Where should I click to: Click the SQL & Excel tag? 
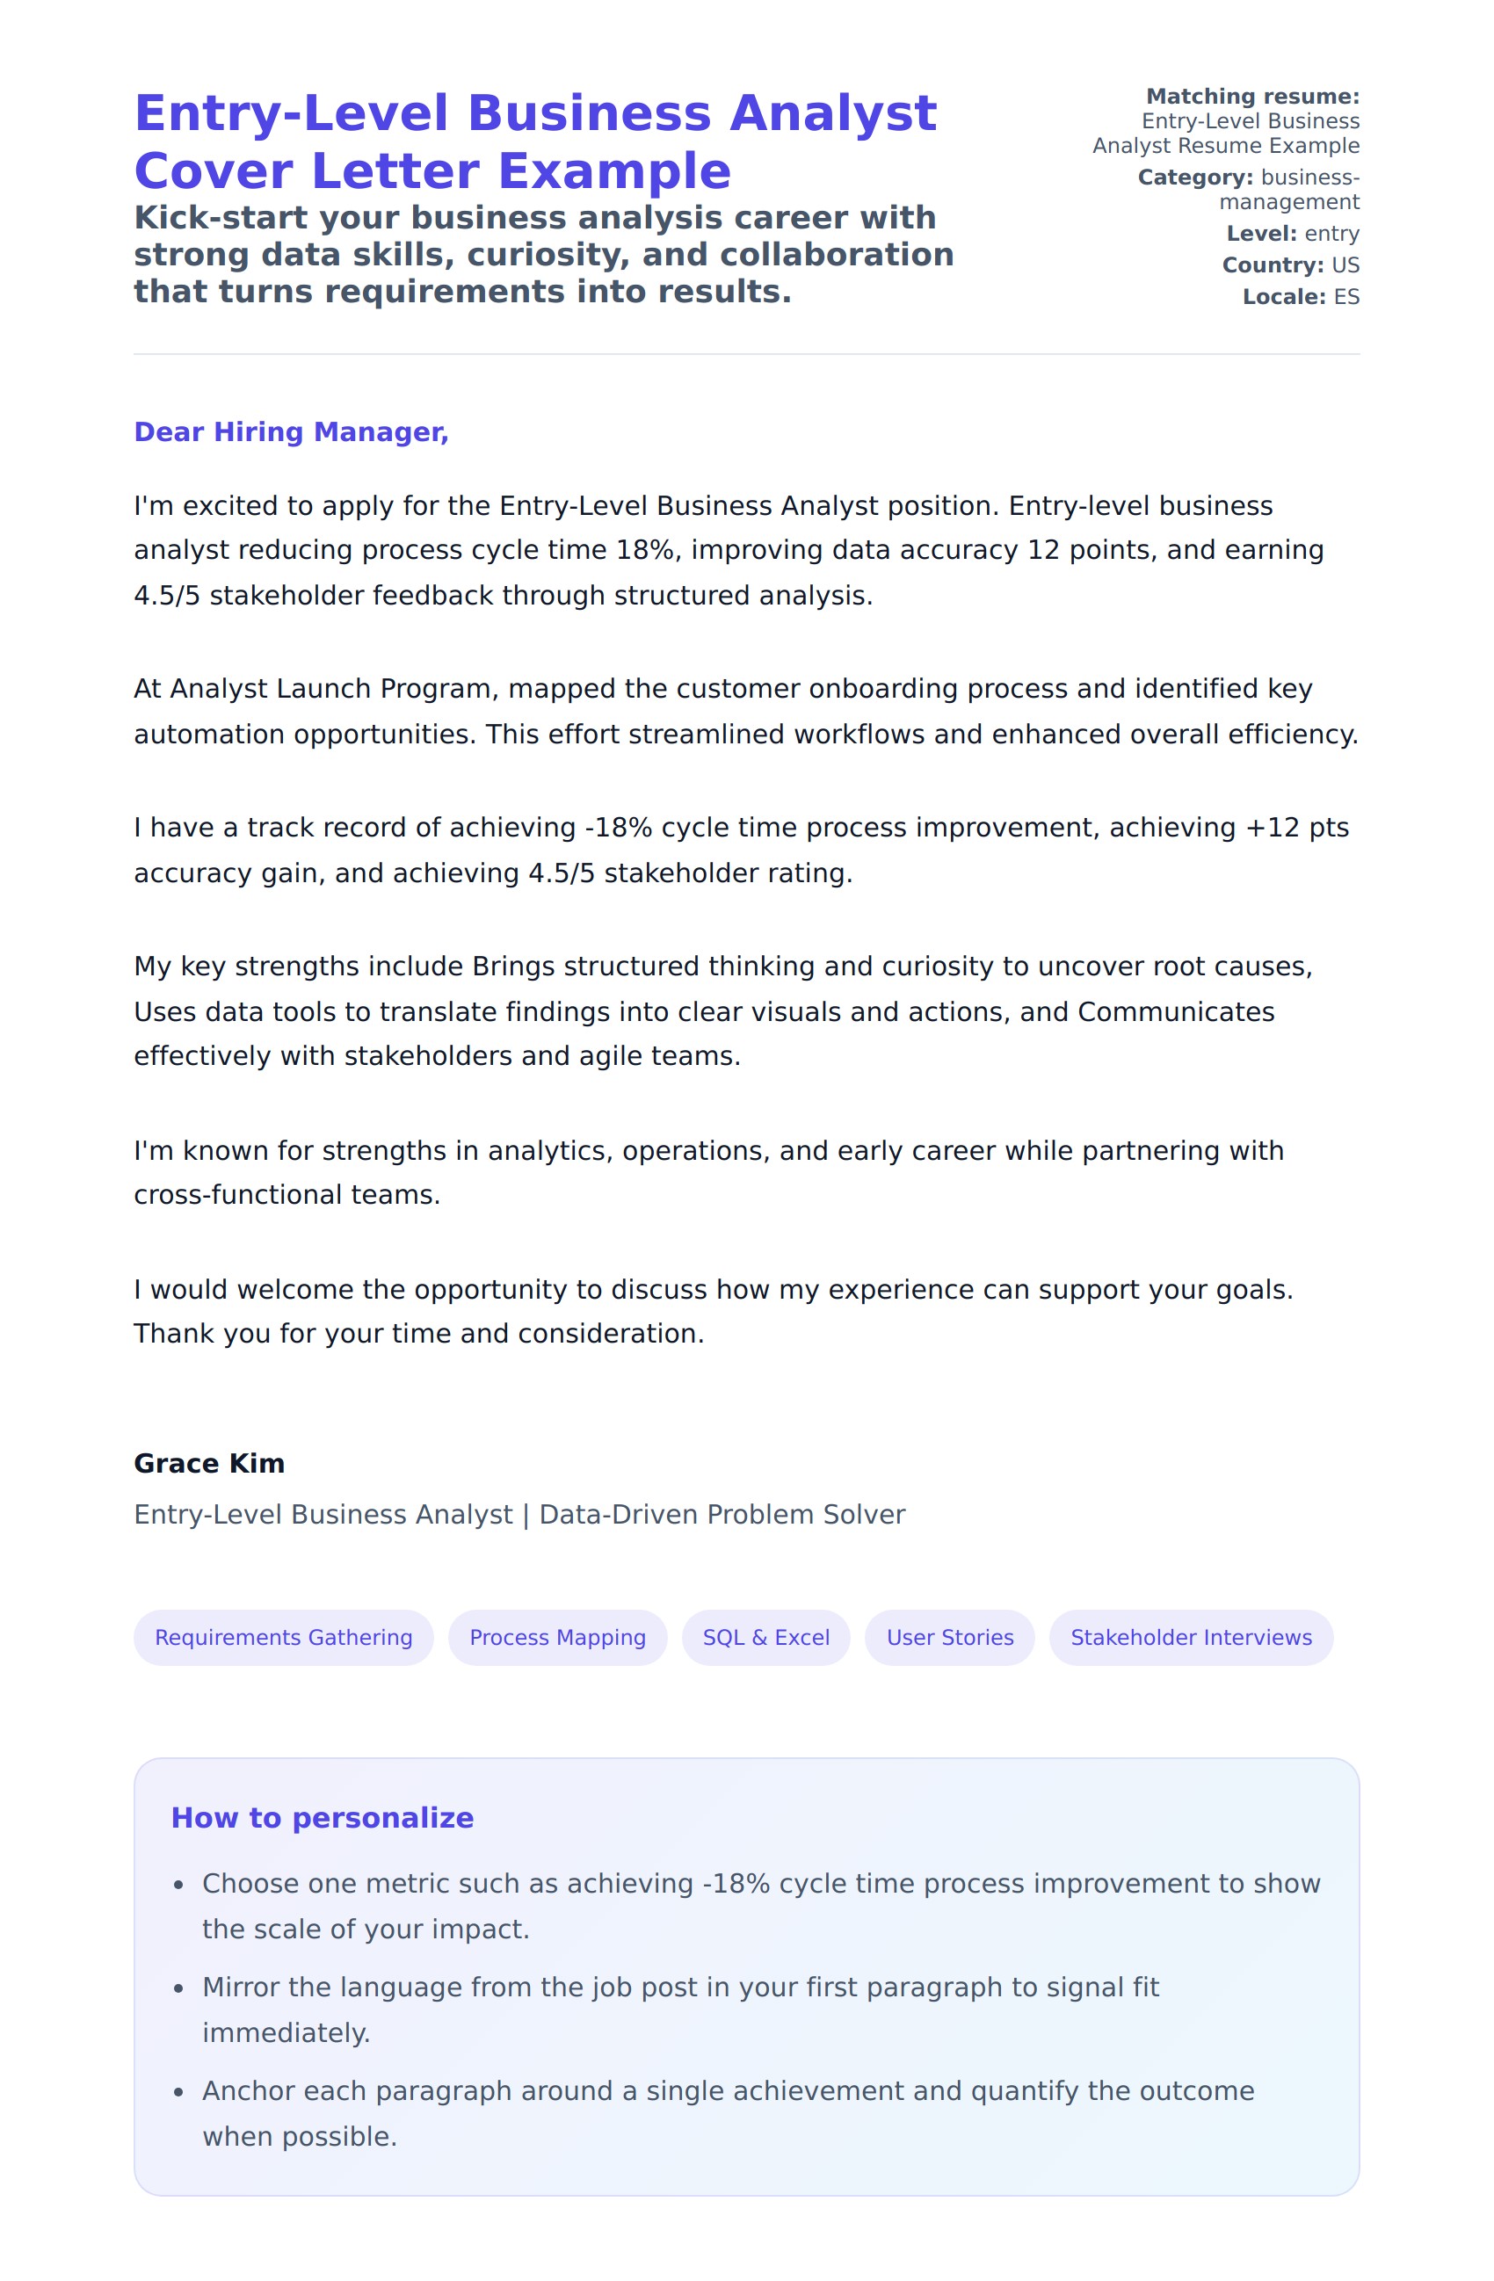coord(765,1637)
